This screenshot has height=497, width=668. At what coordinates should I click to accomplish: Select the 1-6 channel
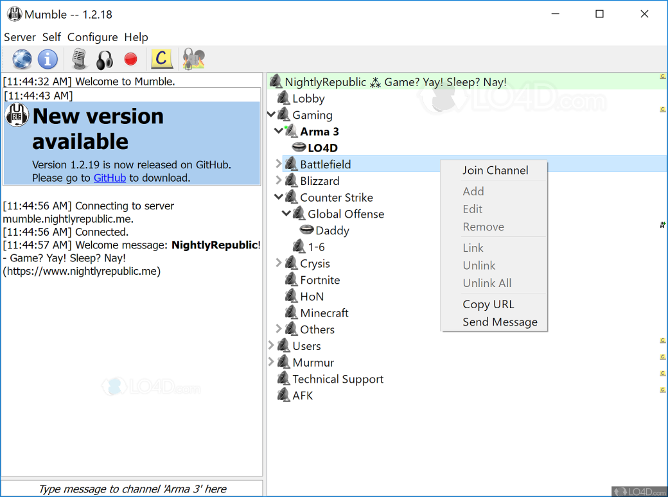pos(316,247)
